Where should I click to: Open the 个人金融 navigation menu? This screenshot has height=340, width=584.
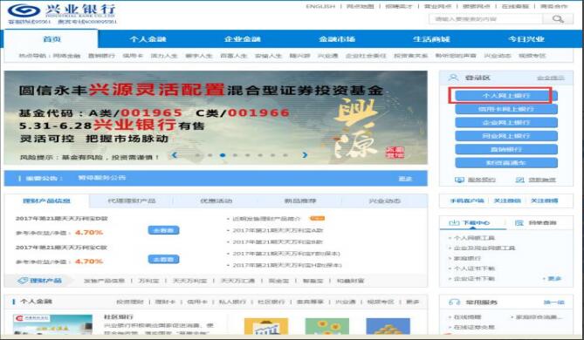[148, 39]
